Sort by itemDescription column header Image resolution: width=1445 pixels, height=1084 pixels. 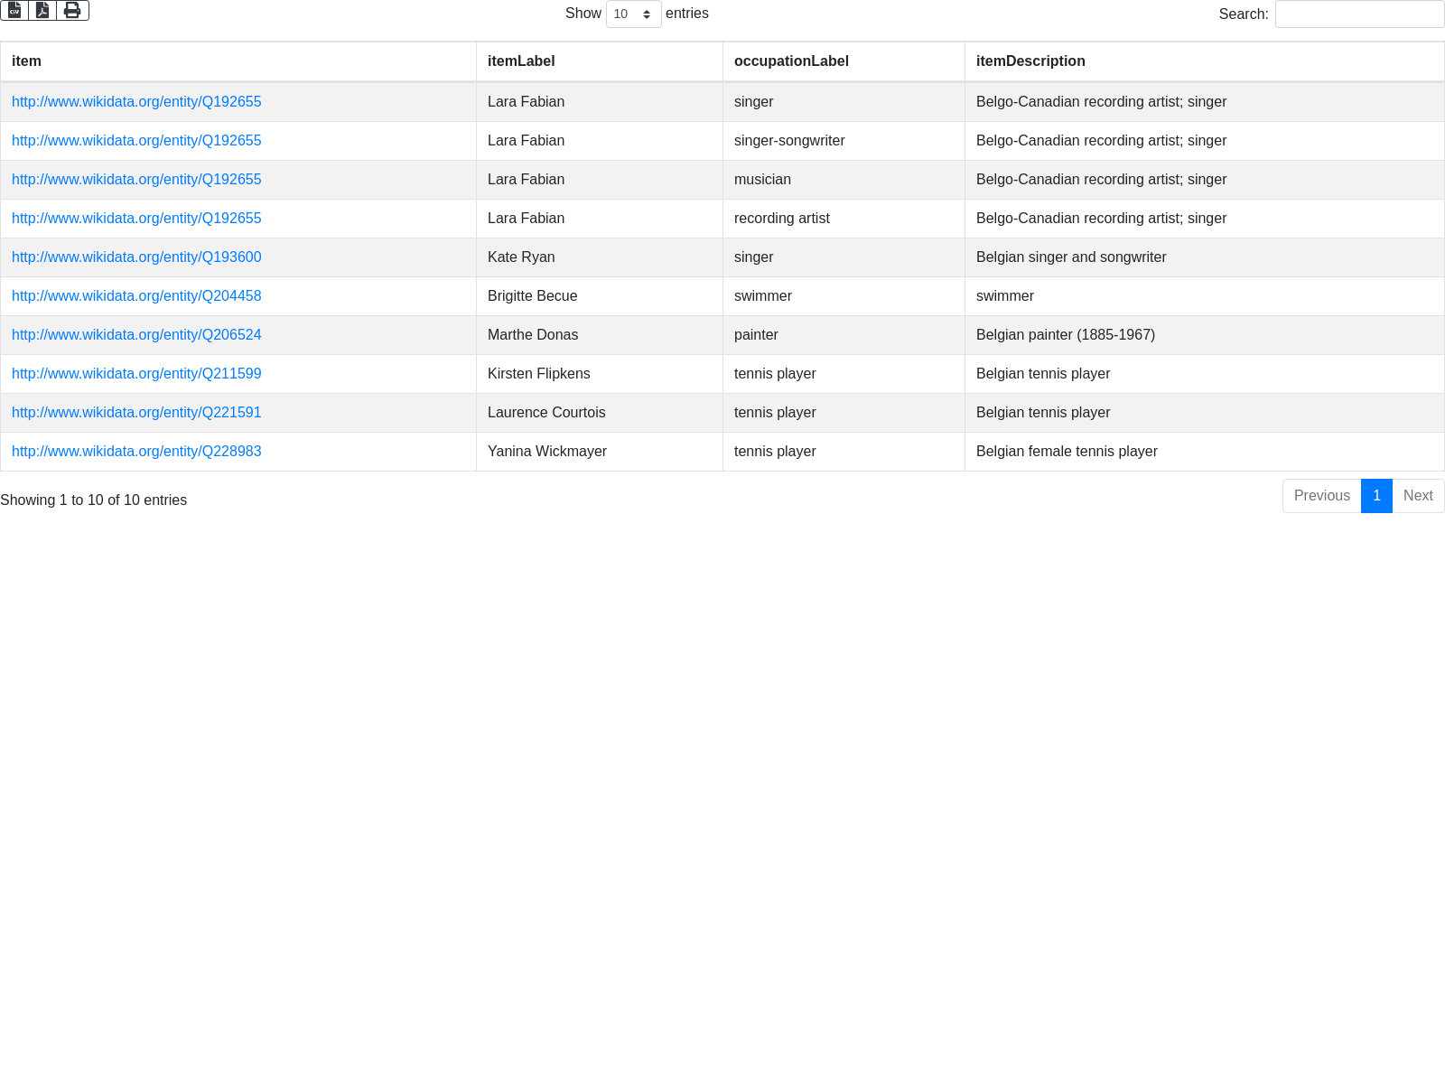[1030, 61]
